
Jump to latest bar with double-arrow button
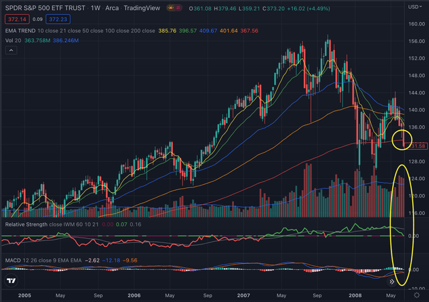pyautogui.click(x=391, y=281)
